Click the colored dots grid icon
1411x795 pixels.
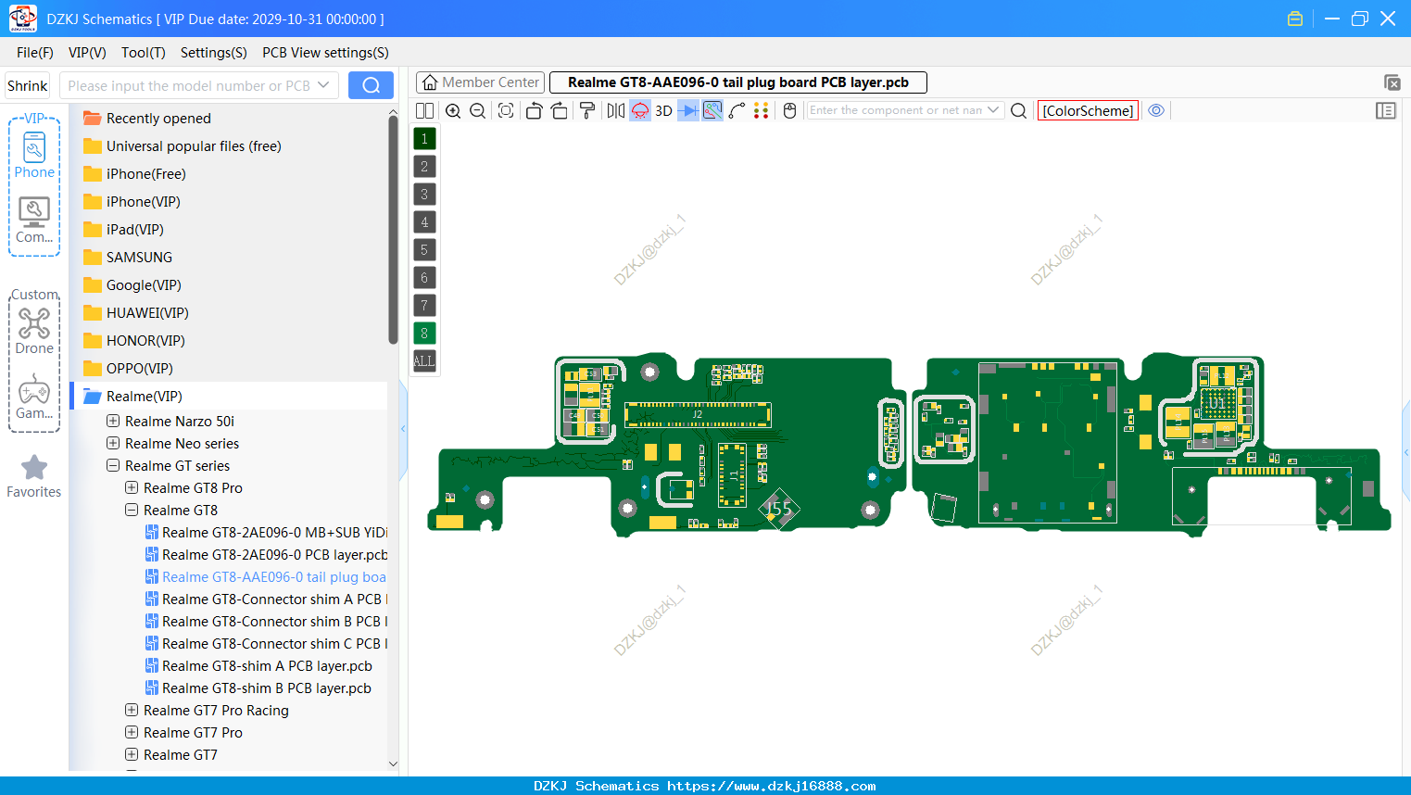(762, 110)
